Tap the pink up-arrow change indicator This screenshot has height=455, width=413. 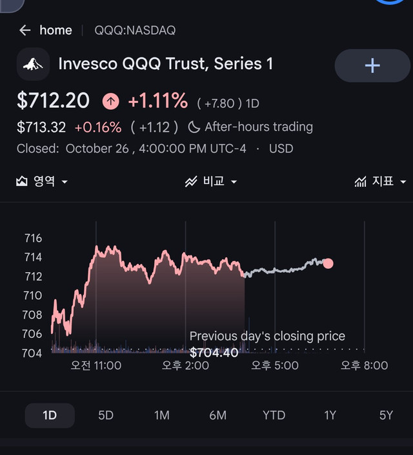[111, 101]
